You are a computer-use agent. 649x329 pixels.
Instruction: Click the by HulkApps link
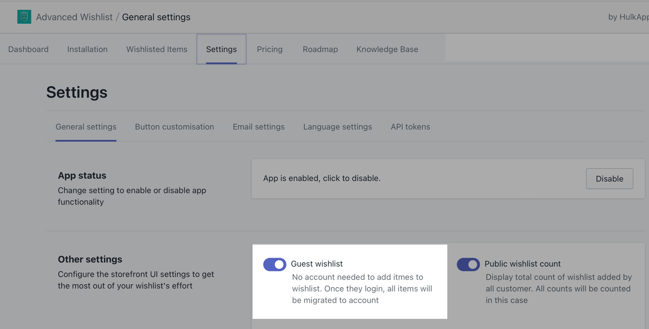(x=628, y=17)
